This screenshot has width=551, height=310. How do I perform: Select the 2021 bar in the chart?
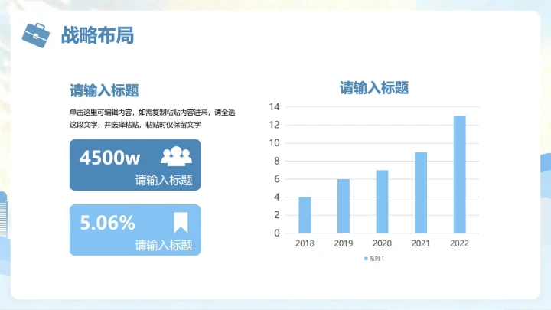421,192
